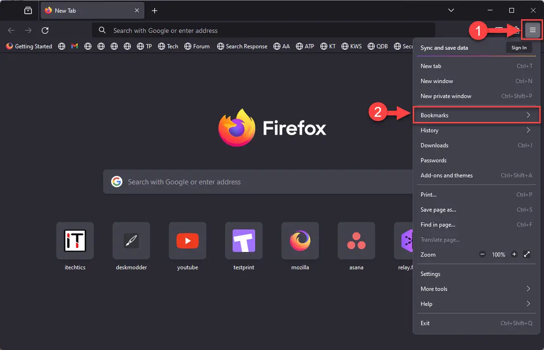Image resolution: width=544 pixels, height=350 pixels.
Task: Click the new tab page search box
Action: click(x=258, y=182)
